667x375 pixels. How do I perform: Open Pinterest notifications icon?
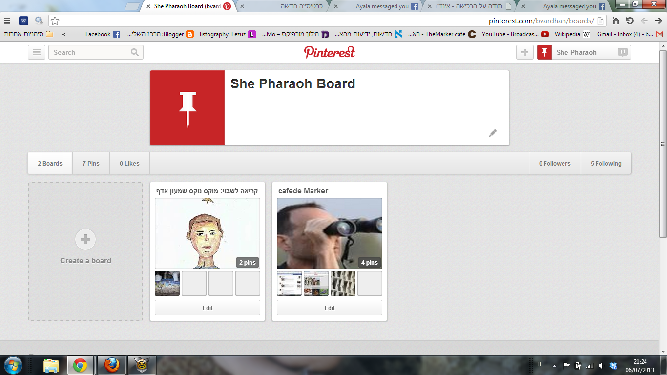click(x=623, y=52)
